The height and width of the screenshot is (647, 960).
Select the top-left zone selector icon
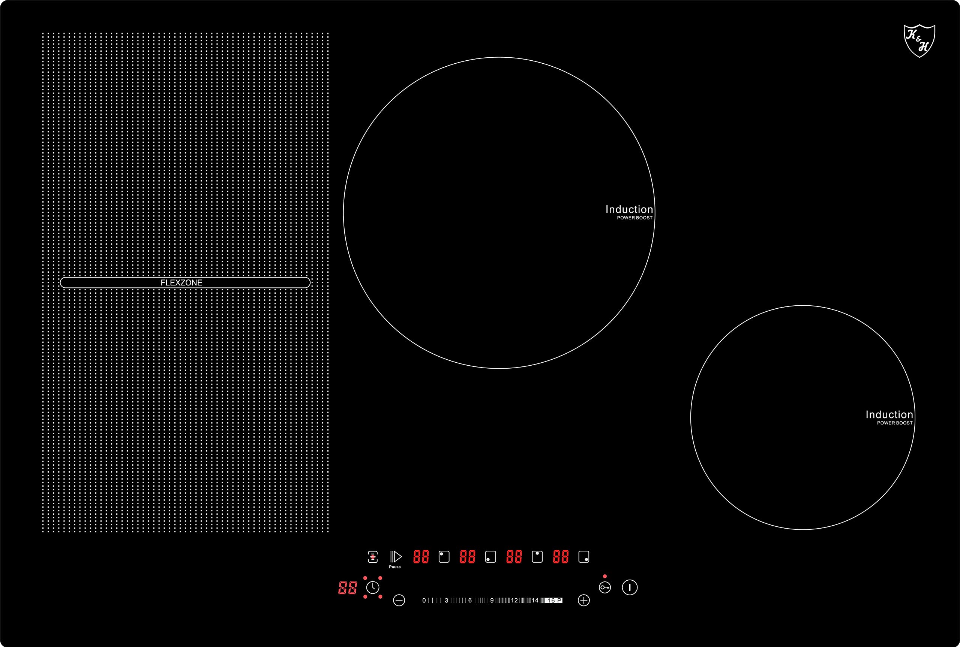(444, 557)
